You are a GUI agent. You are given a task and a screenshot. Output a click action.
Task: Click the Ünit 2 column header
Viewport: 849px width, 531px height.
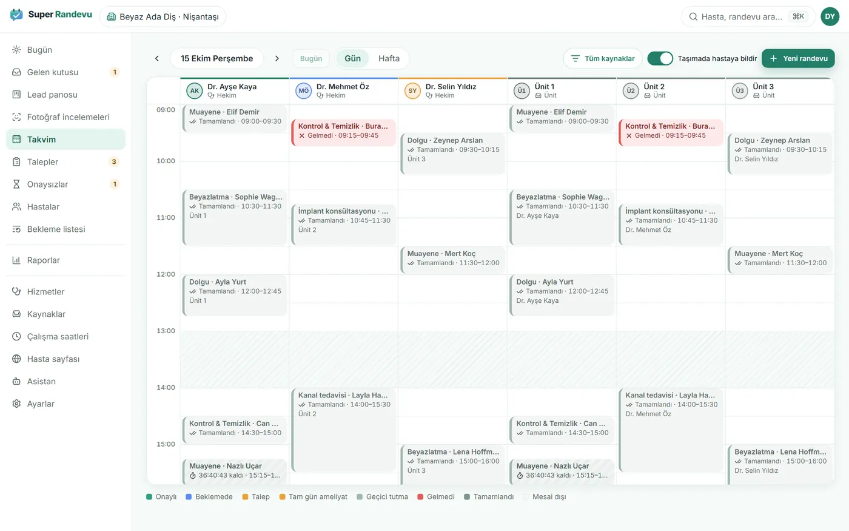(x=671, y=91)
